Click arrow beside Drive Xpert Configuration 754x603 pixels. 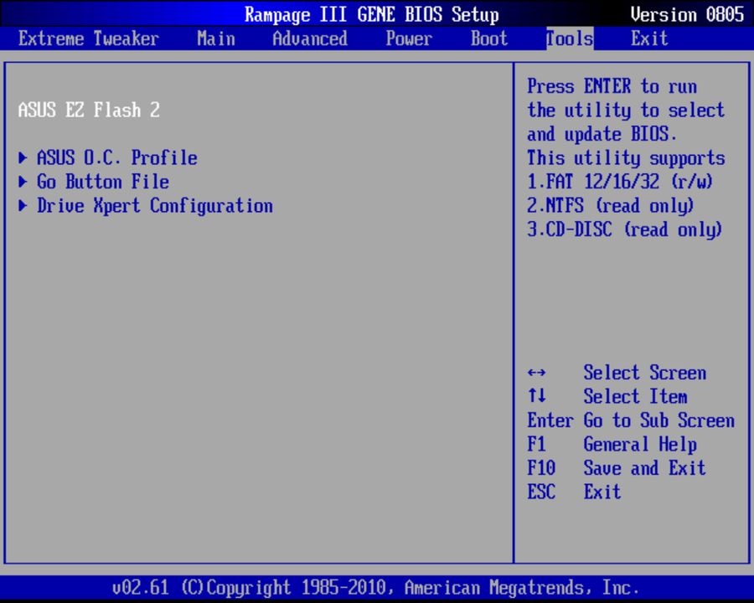[x=23, y=206]
